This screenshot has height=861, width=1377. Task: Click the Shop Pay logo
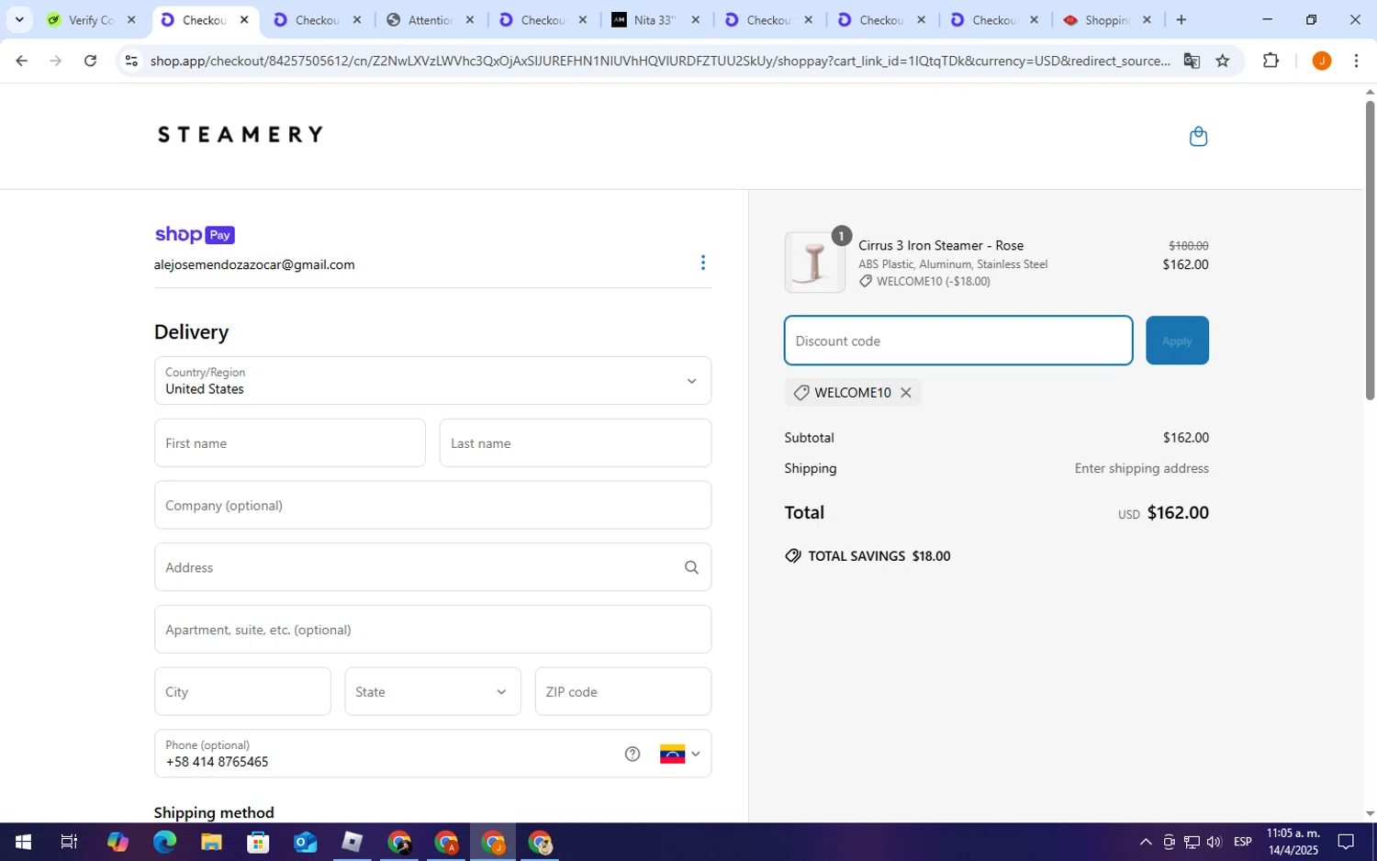(x=195, y=235)
